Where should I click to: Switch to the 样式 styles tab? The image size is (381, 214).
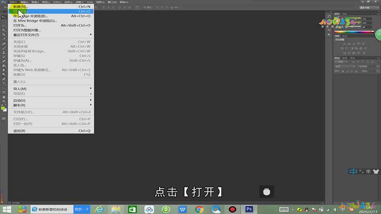tap(344, 36)
